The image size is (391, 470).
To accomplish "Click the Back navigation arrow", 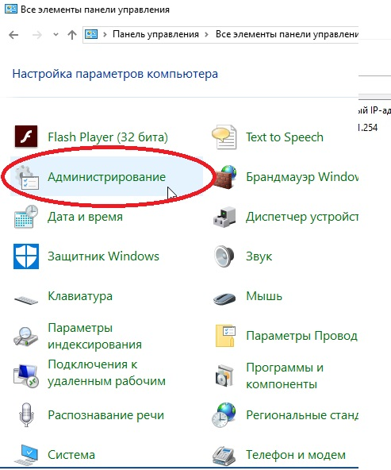I will click(13, 35).
